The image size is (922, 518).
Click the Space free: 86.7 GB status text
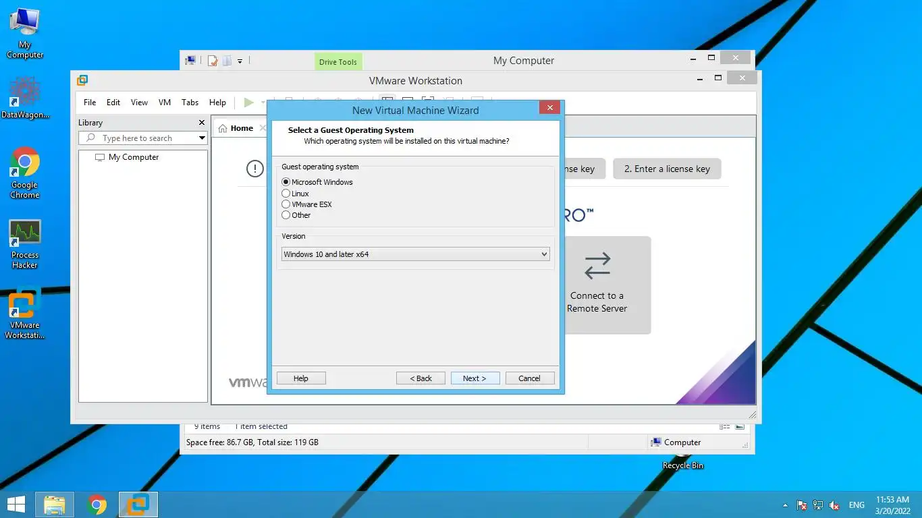pyautogui.click(x=252, y=442)
